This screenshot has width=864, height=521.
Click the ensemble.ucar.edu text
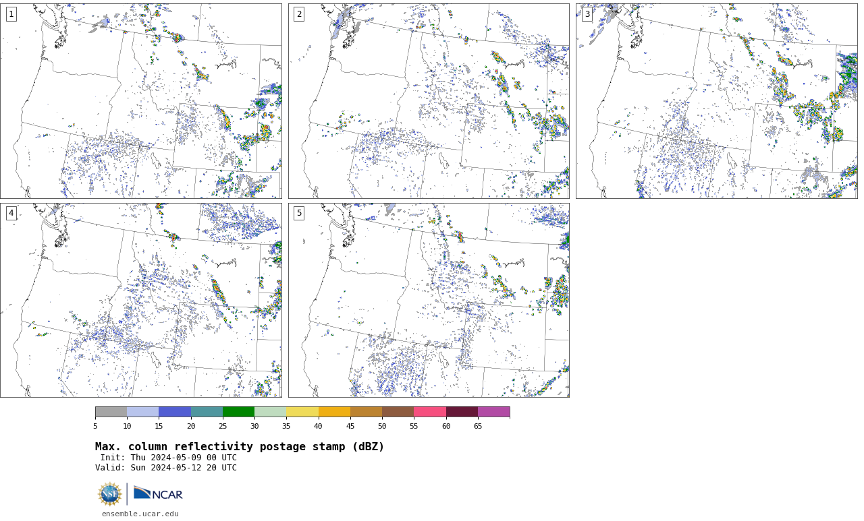point(140,514)
